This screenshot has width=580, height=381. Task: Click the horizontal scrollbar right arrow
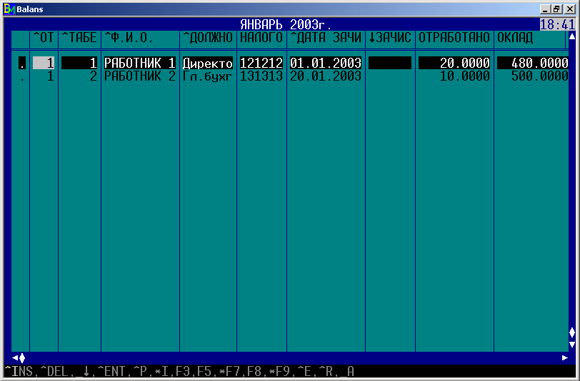(x=565, y=357)
